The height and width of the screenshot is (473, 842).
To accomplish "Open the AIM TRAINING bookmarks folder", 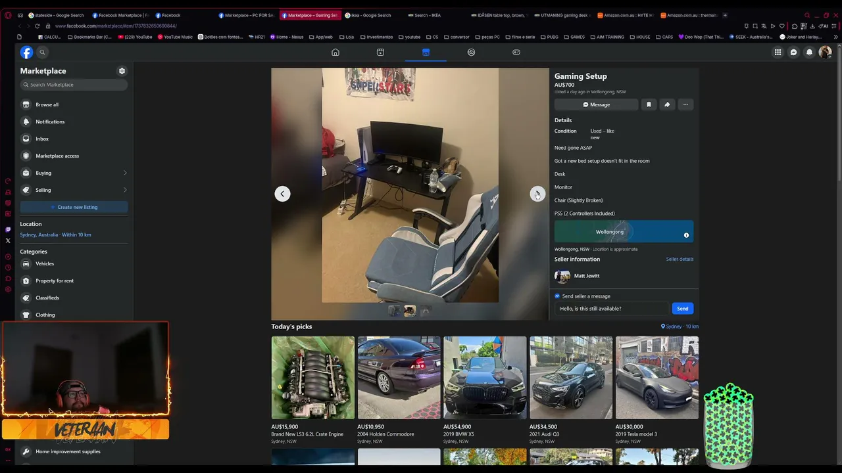I will [x=607, y=37].
